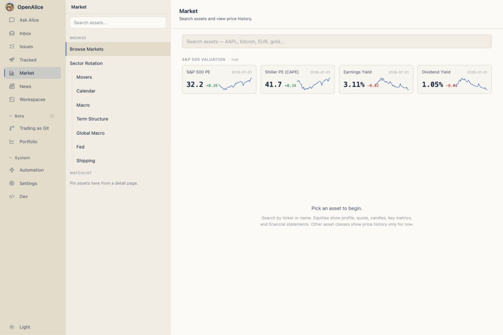Image resolution: width=503 pixels, height=335 pixels.
Task: Click the Pick an asset to begin text
Action: [x=337, y=208]
